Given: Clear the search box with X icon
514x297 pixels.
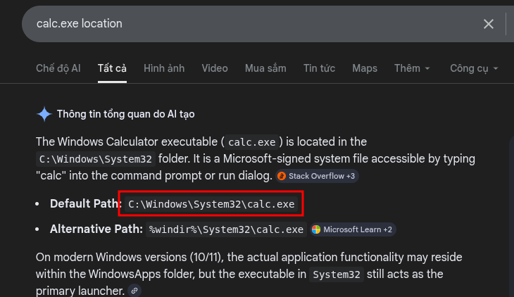Looking at the screenshot, I should 489,24.
